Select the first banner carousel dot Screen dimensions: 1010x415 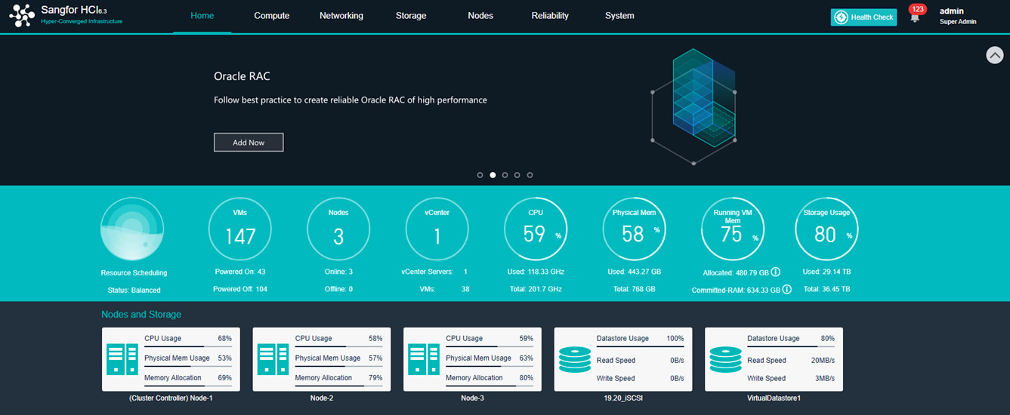point(480,175)
